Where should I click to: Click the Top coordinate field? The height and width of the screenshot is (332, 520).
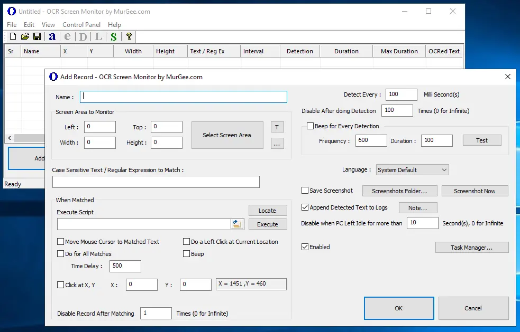[x=167, y=127]
